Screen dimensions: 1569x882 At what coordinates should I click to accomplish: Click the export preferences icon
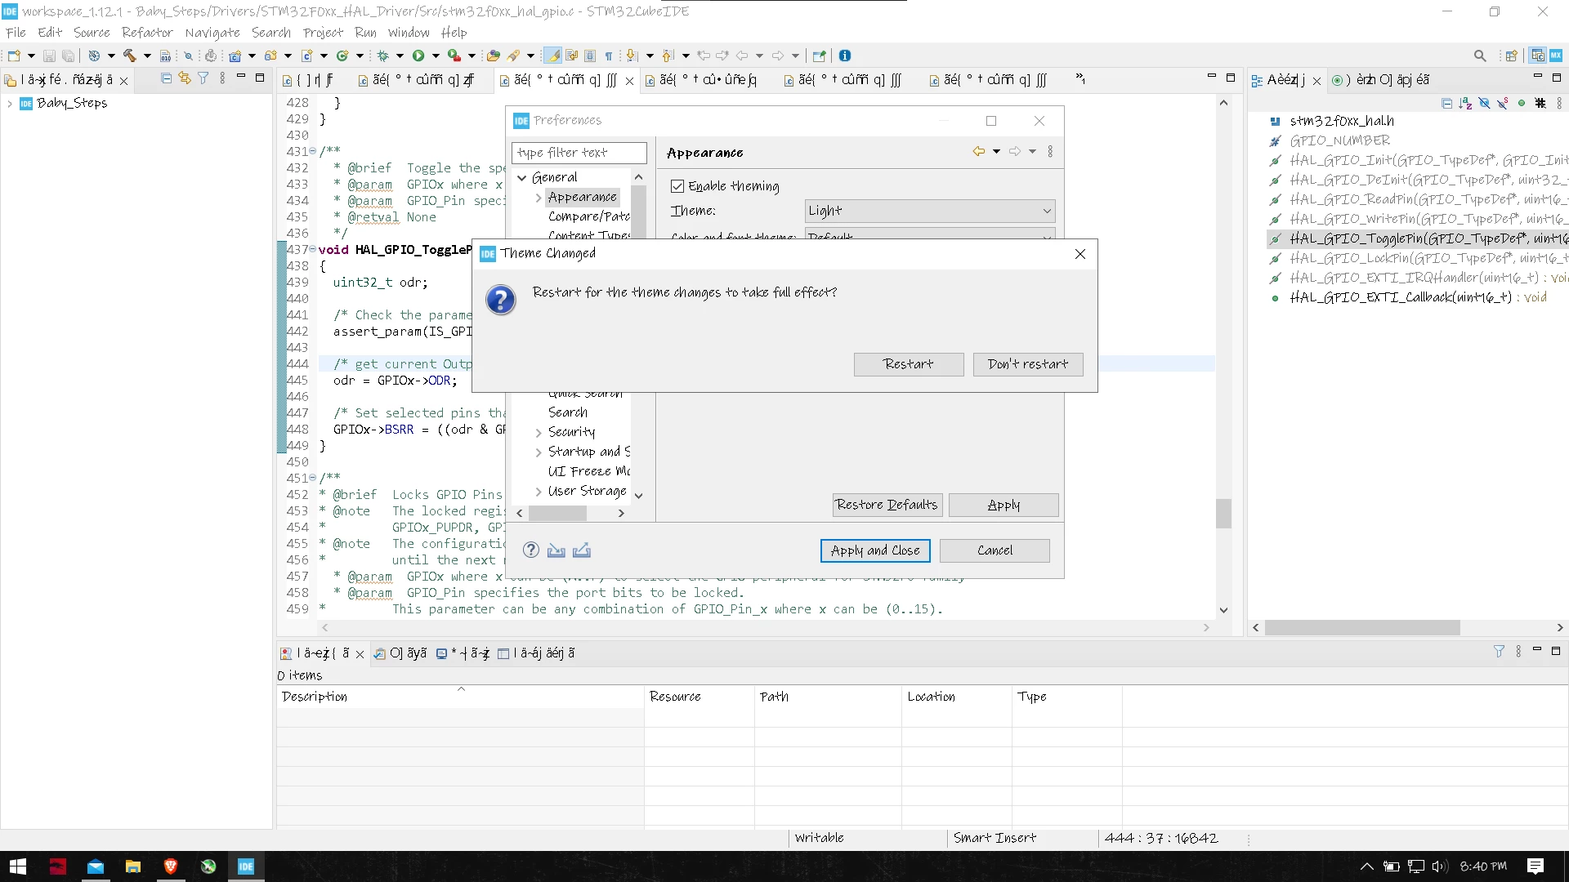pos(582,550)
